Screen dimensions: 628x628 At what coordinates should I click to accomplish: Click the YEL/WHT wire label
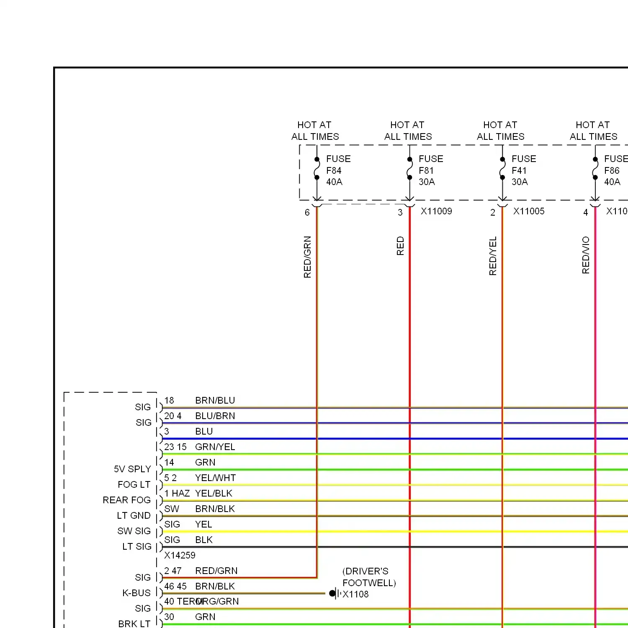[216, 478]
